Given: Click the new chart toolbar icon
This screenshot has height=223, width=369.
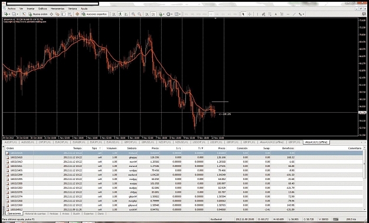Looking at the screenshot, I should [6, 14].
